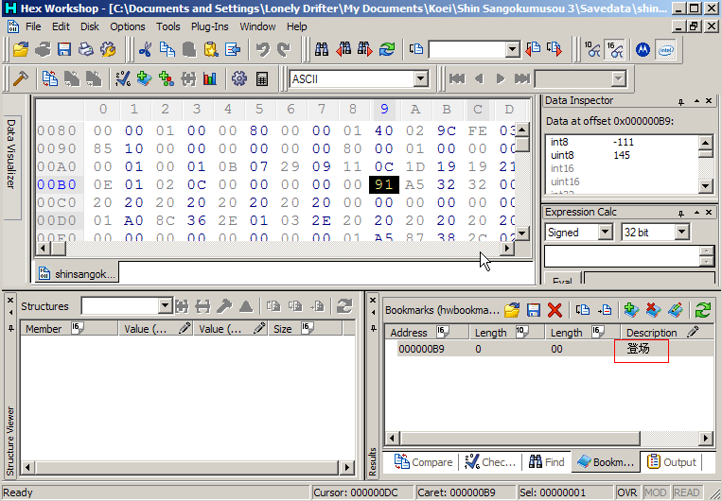Switch to Intel byte order icon
This screenshot has width=722, height=501.
pos(665,49)
